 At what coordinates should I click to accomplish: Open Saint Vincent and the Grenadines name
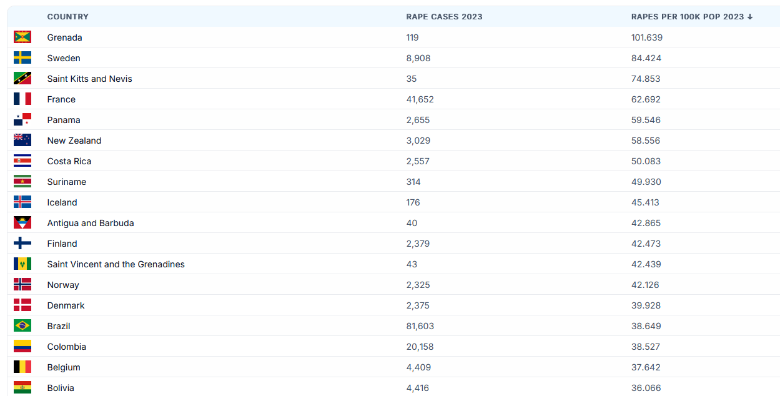click(116, 264)
